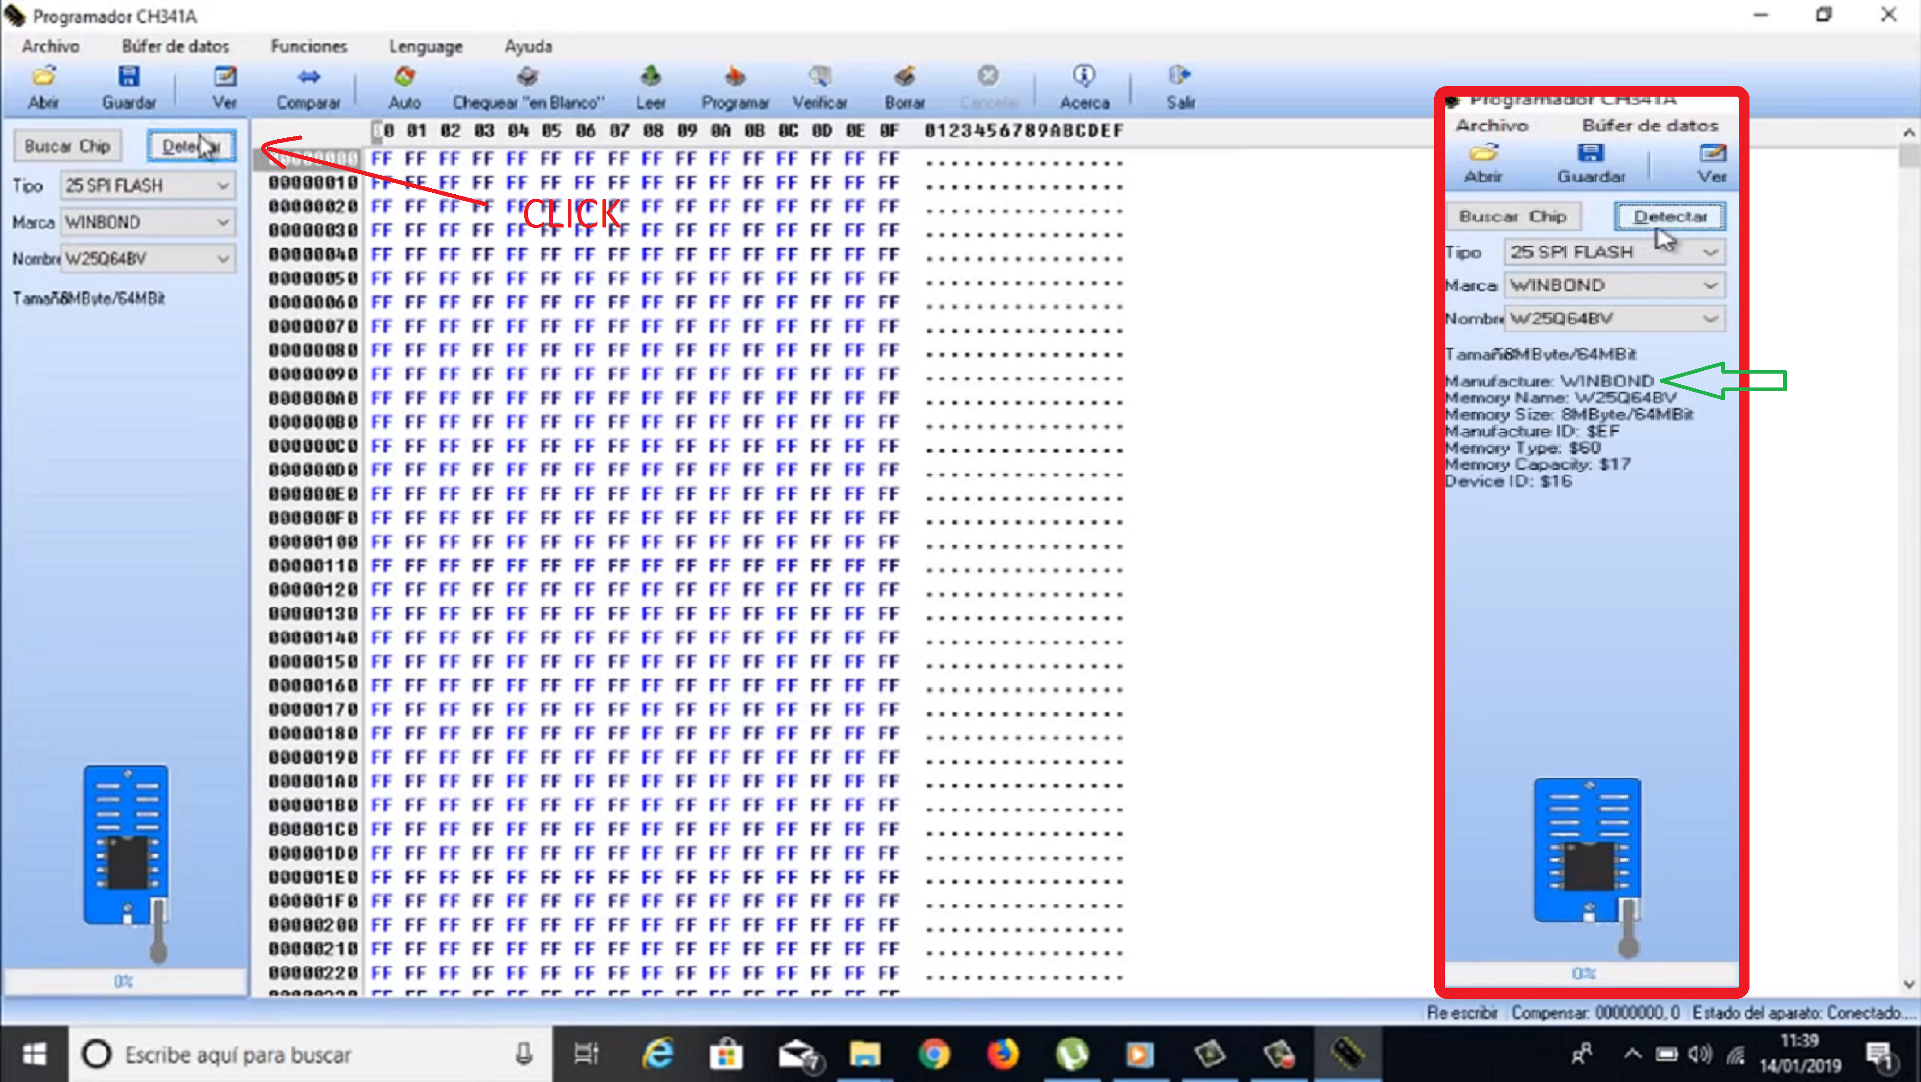Click the active CH341A programmer taskbar icon
Screen dimensions: 1921x1082
[1348, 1054]
